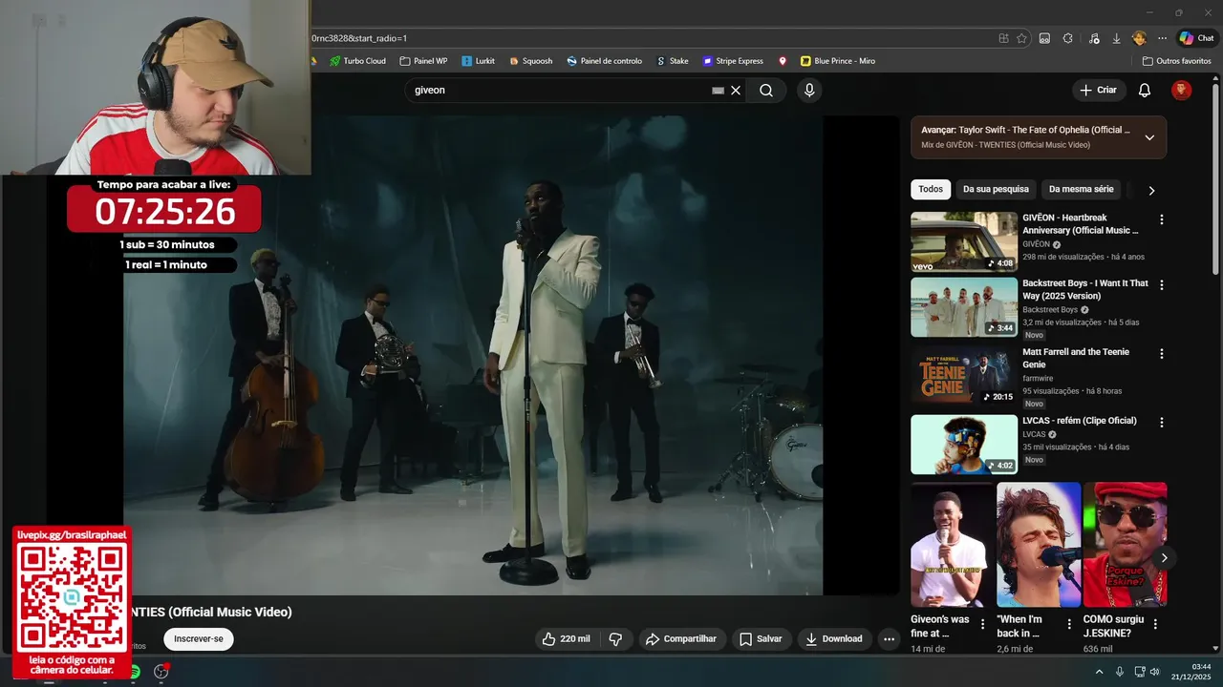Viewport: 1223px width, 687px height.
Task: Open the on-screen keyboard icon in search
Action: coord(719,91)
